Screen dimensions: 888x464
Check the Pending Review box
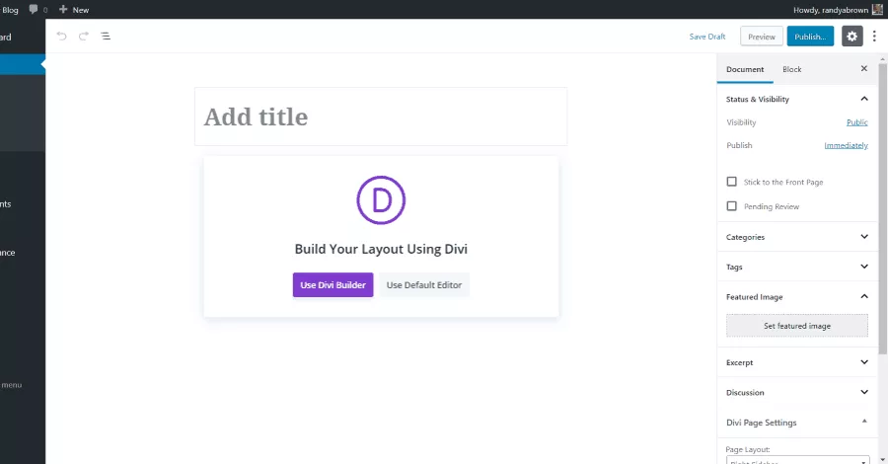click(x=732, y=206)
